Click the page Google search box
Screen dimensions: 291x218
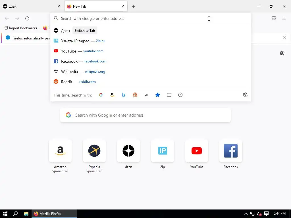coord(145,115)
